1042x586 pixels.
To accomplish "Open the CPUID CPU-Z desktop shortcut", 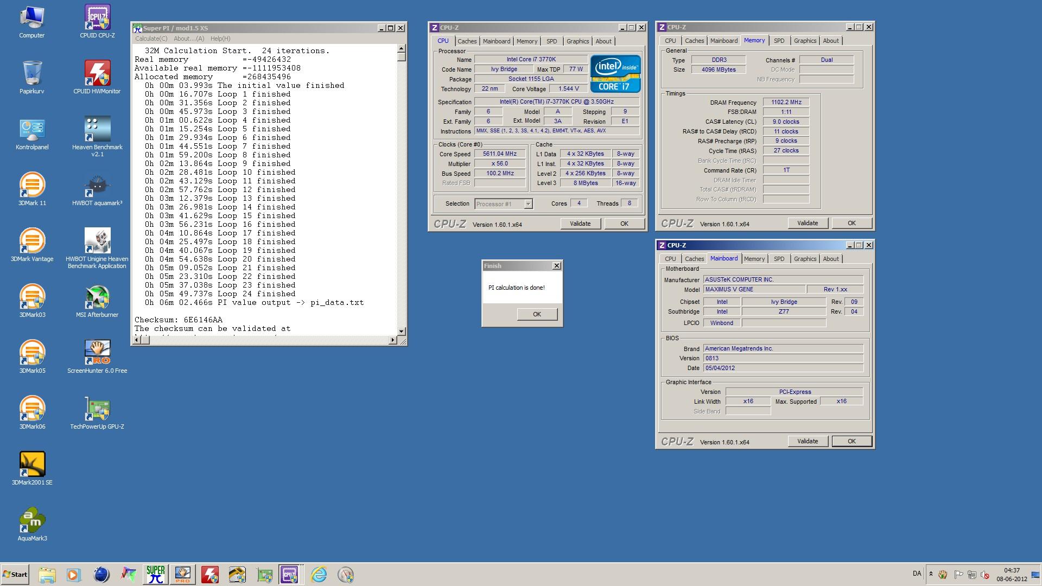I will coord(97,22).
